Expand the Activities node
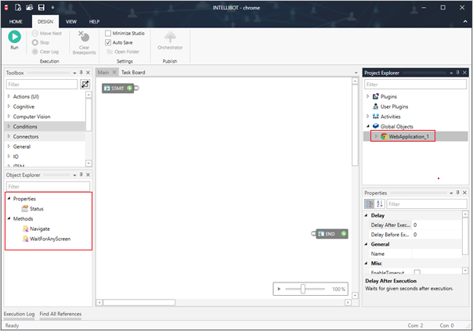 click(x=367, y=116)
